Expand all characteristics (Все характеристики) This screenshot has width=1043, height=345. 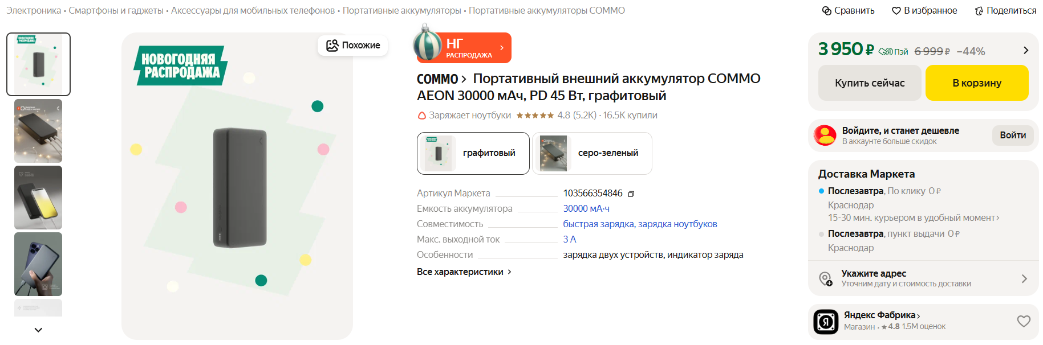464,272
